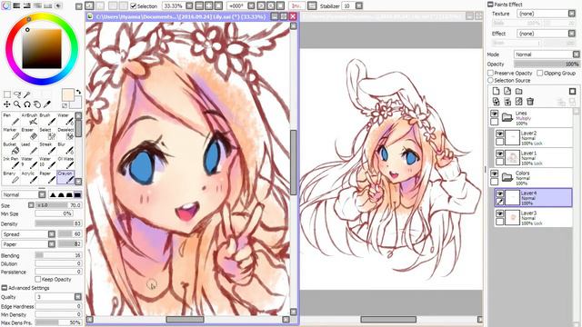Toggle the Selection checkbox in toolbar
The width and height of the screenshot is (582, 327).
tap(134, 6)
